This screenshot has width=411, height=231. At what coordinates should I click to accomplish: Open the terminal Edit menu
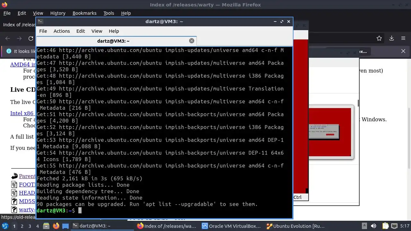point(81,31)
